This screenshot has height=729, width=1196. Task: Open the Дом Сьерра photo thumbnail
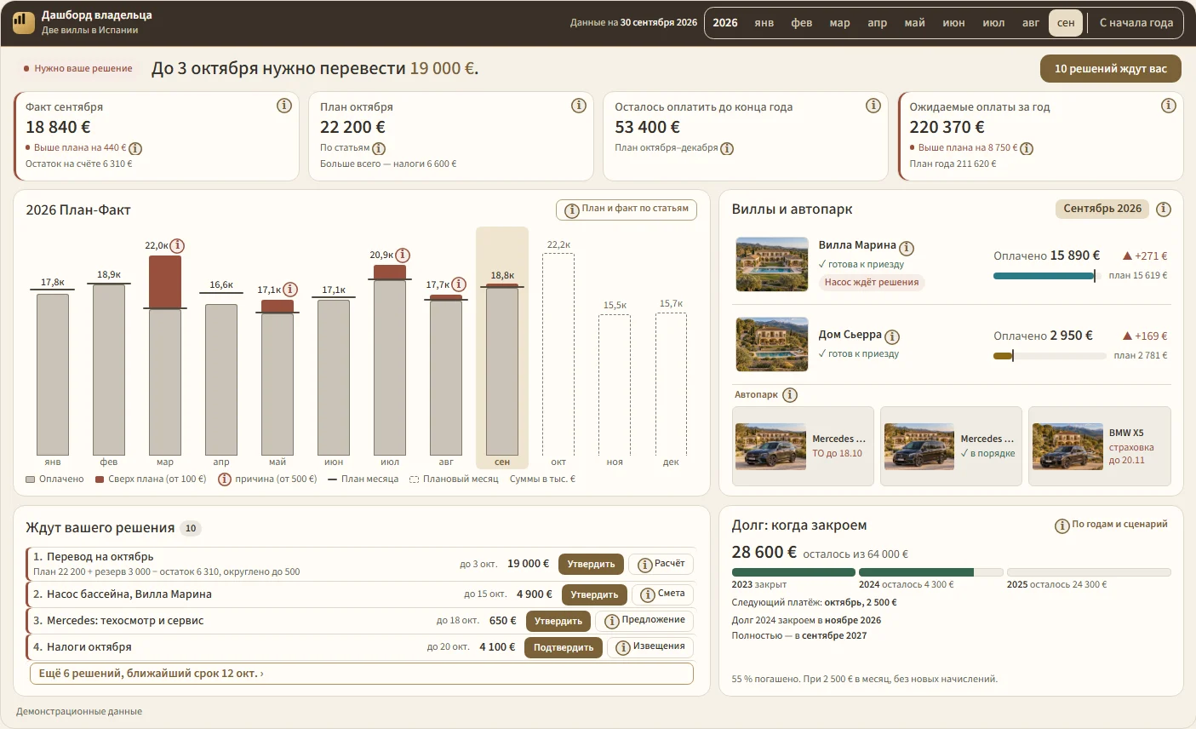[x=771, y=344]
